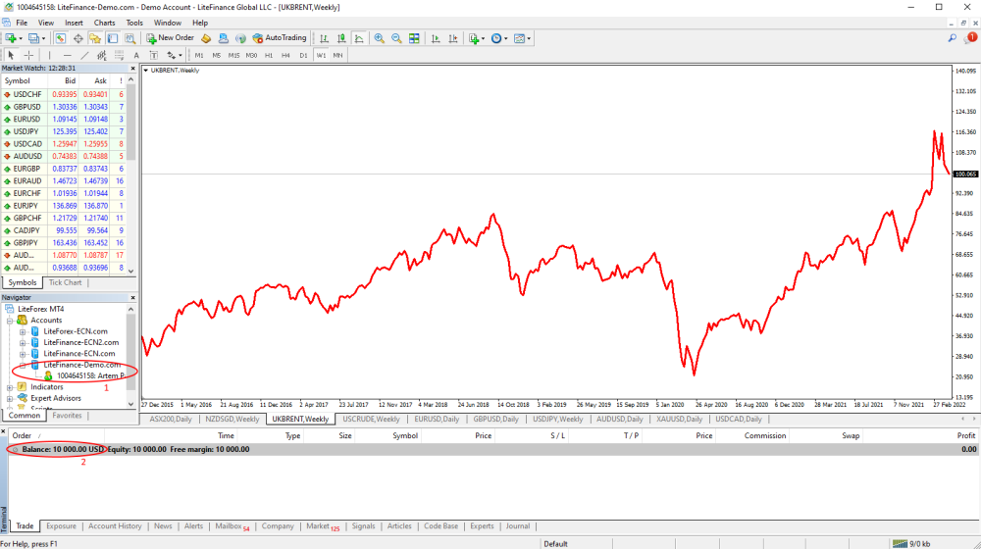Toggle the Market Watch window icon

coord(60,38)
